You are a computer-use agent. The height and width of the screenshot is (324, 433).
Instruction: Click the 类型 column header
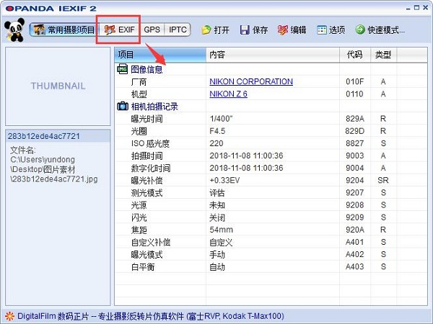click(382, 55)
